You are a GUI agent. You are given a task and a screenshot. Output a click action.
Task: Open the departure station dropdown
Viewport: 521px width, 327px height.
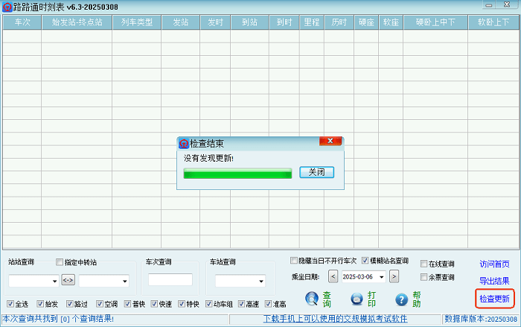click(55, 281)
